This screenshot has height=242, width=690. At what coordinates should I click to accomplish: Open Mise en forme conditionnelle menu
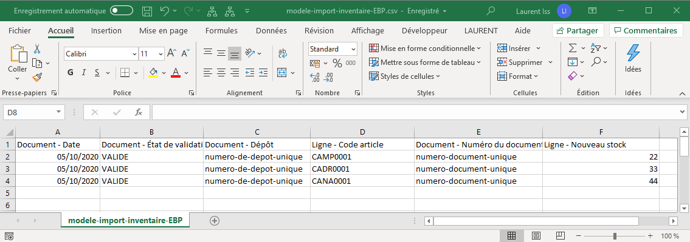425,49
